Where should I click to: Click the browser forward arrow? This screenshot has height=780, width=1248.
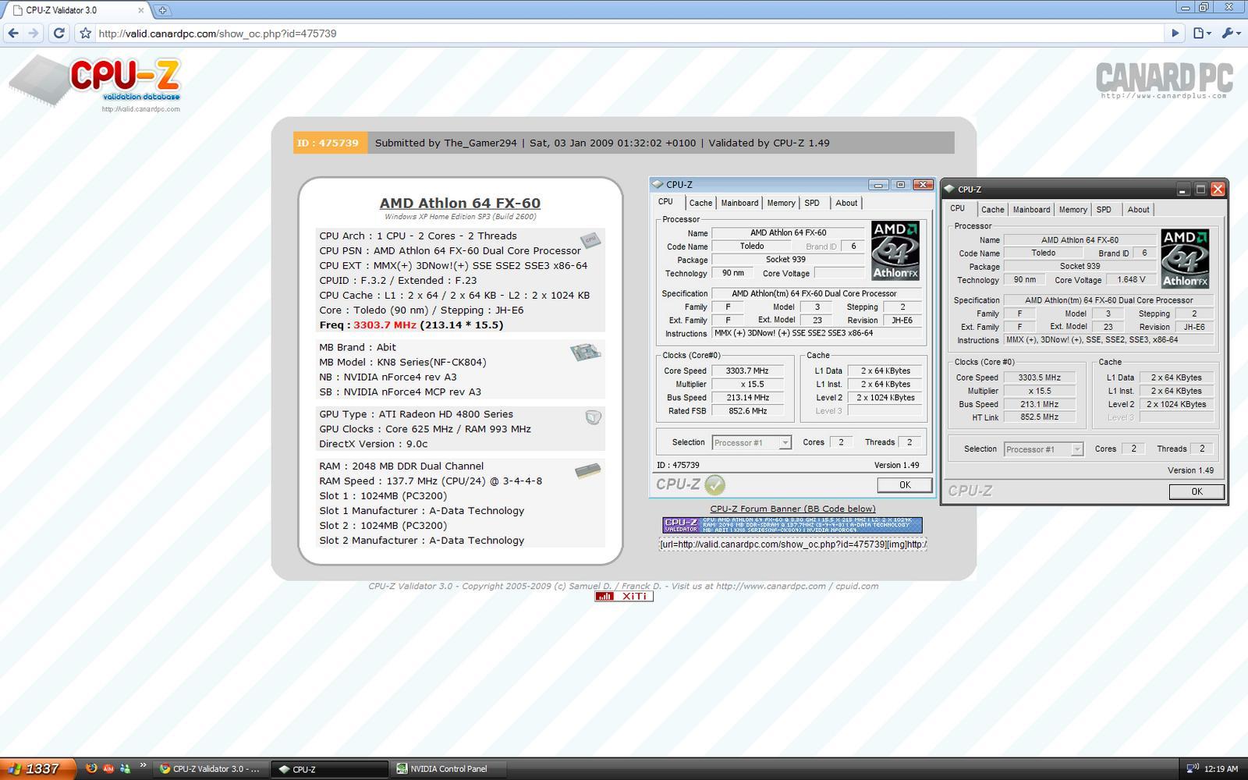[34, 34]
